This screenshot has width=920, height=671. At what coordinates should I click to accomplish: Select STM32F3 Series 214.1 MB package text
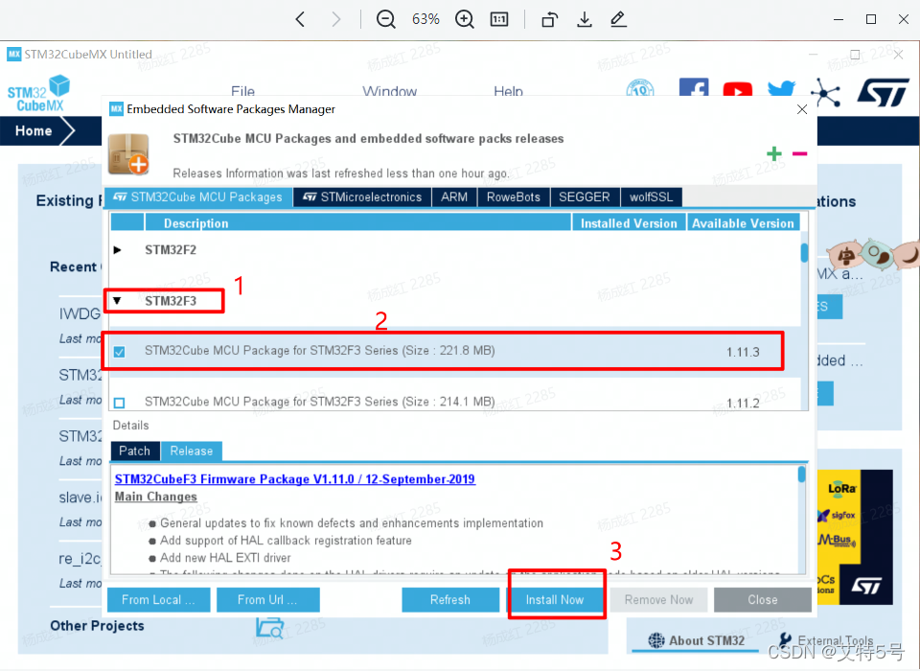tap(320, 402)
